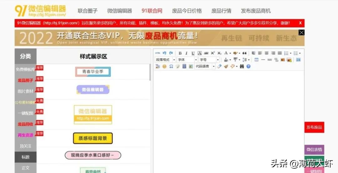Image resolution: width=338 pixels, height=173 pixels.
Task: Open 废品今日价格 in the top nav
Action: (187, 11)
